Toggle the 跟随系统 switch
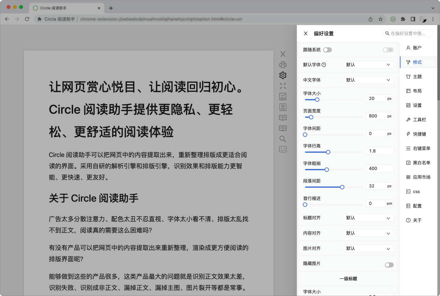The height and width of the screenshot is (296, 440). point(328,50)
